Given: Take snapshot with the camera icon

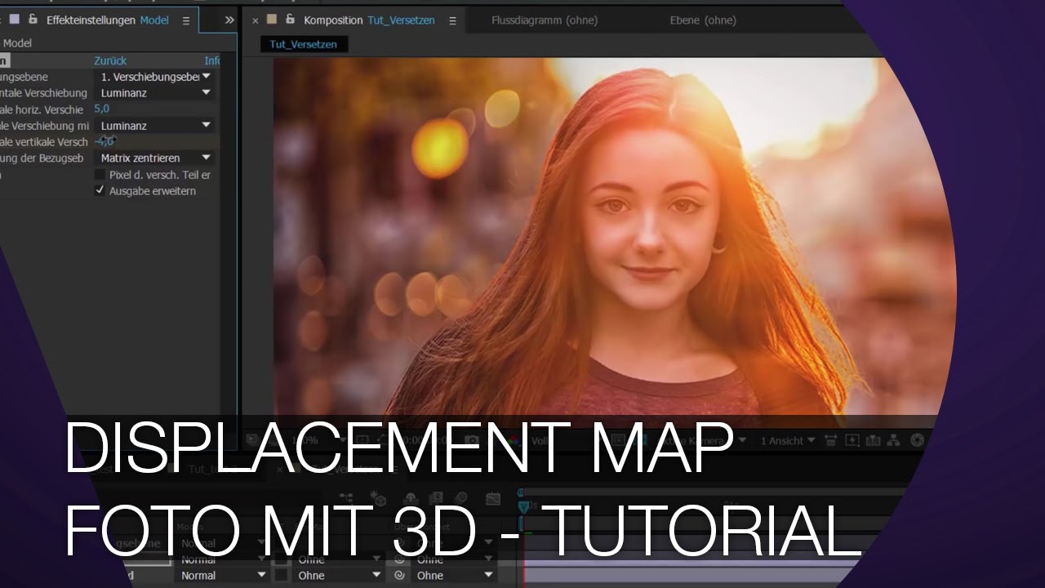Looking at the screenshot, I should [472, 440].
